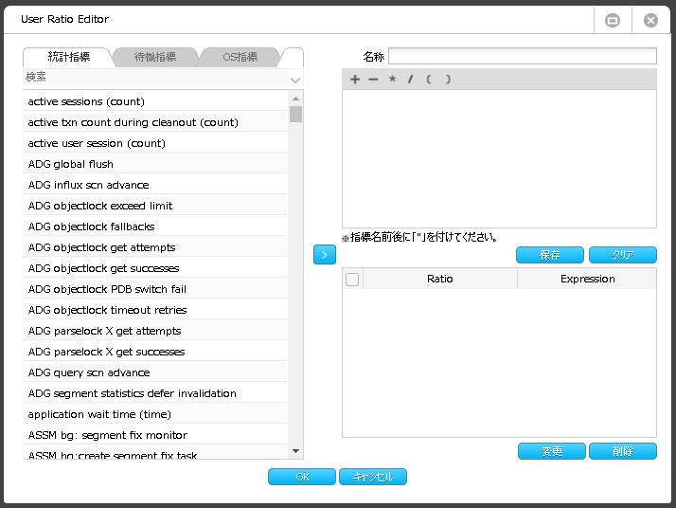Click the indicator list scrollbar thumb
Screen dimensions: 676x508
tap(295, 115)
